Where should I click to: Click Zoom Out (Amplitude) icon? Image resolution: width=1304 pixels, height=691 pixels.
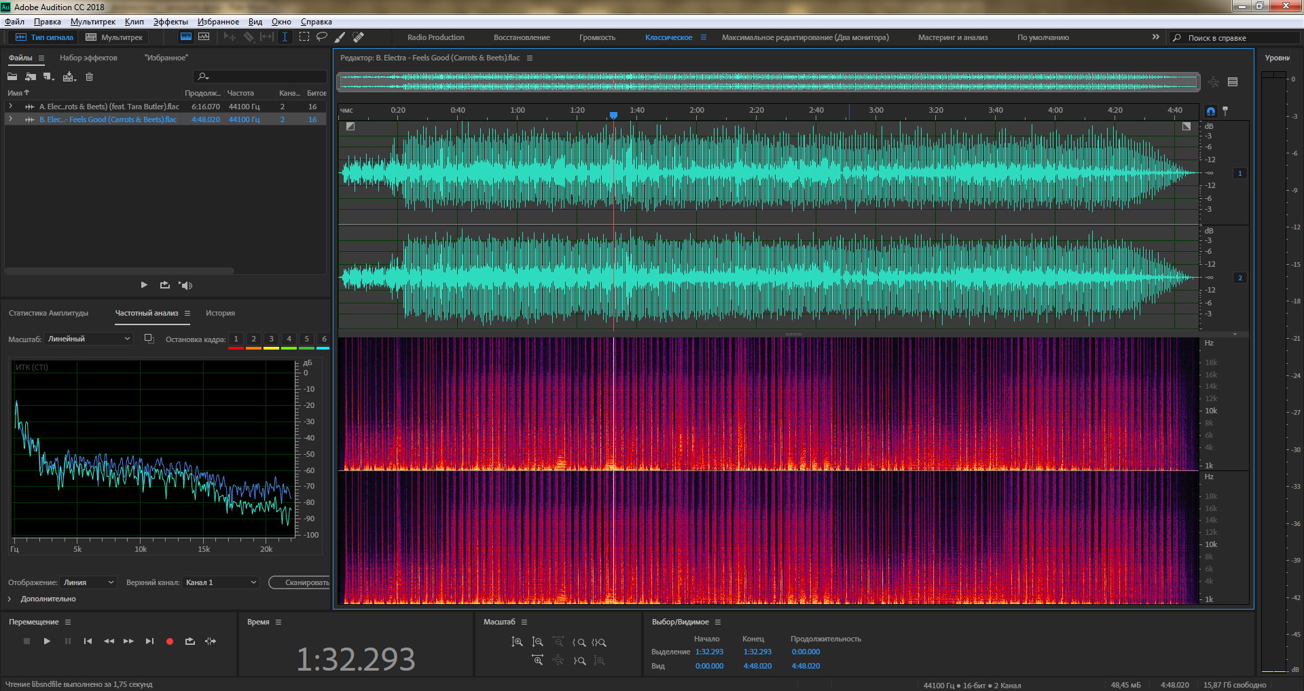point(537,641)
